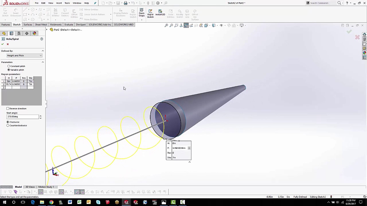
Task: Click the confirmation corner red X
Action: tap(357, 37)
